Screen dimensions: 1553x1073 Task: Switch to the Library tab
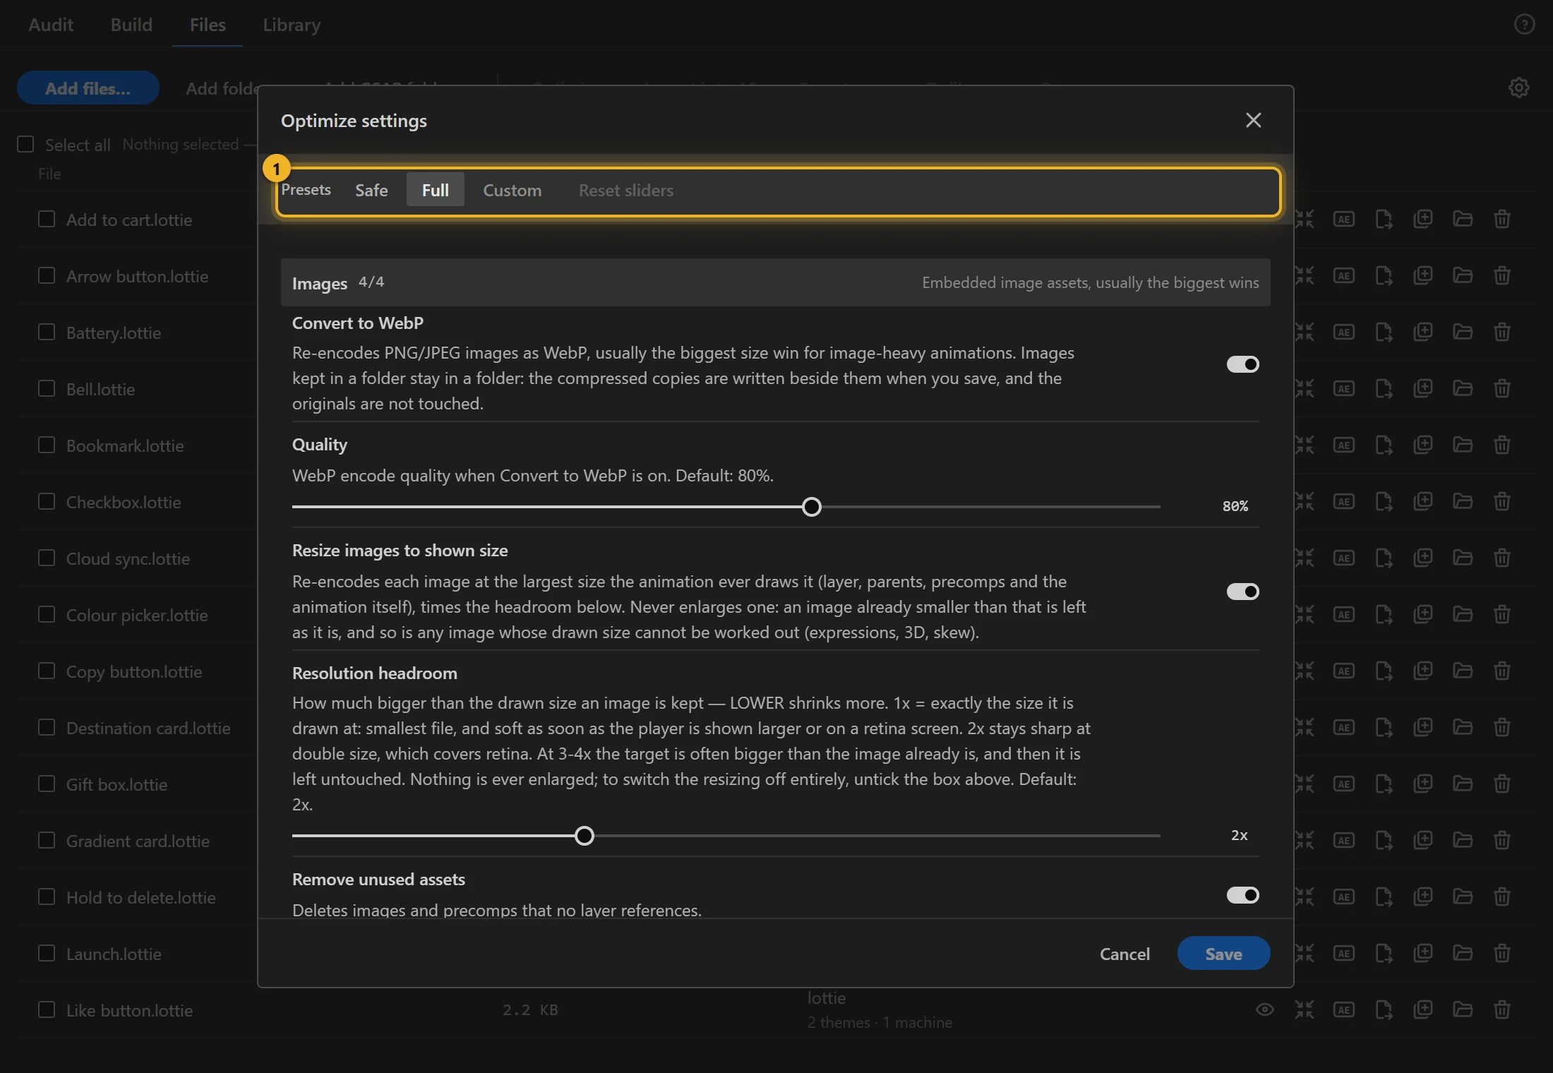pos(292,24)
